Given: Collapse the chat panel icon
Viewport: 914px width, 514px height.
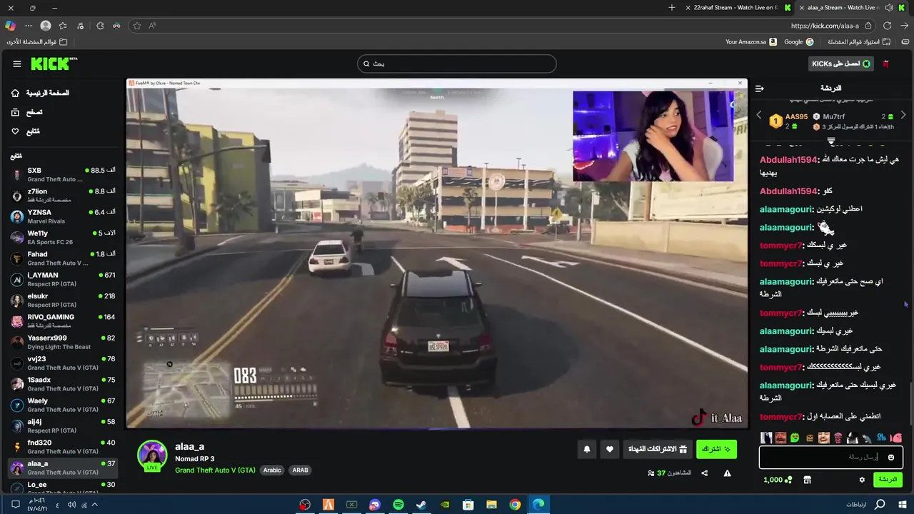Looking at the screenshot, I should [759, 89].
